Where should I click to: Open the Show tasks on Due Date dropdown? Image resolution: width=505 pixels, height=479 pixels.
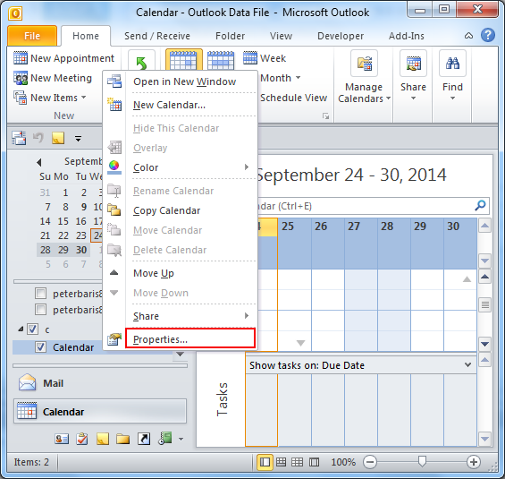coord(467,364)
